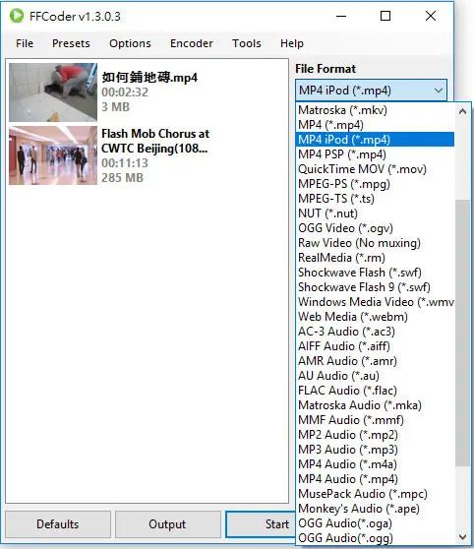Click the format list scrollbar thumb
Screen dimensions: 474x549
click(463, 333)
